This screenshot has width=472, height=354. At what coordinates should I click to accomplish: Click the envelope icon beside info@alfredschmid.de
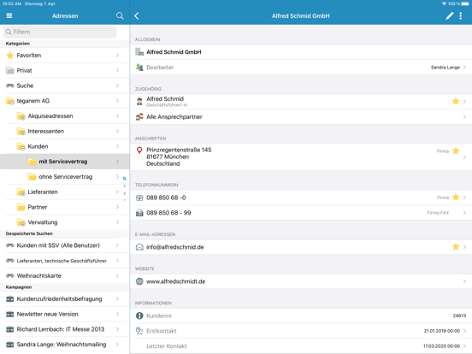(139, 247)
